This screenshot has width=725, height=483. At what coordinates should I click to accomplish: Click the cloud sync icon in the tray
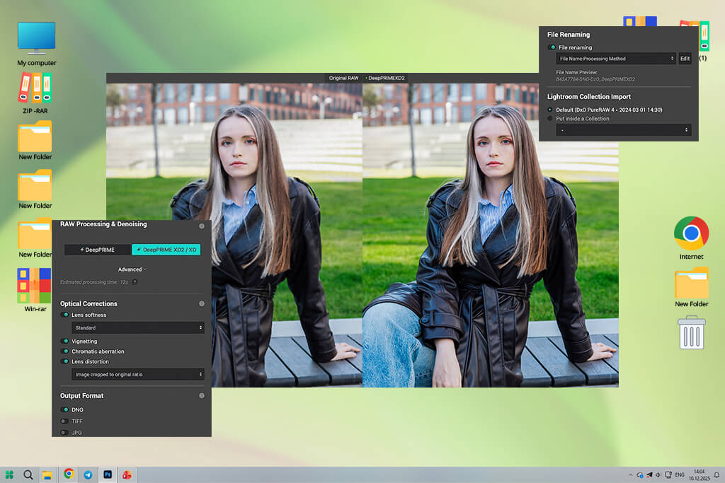640,475
